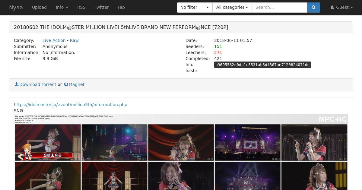This screenshot has height=190, width=362.
Task: Focus the Search input field
Action: tap(279, 7)
